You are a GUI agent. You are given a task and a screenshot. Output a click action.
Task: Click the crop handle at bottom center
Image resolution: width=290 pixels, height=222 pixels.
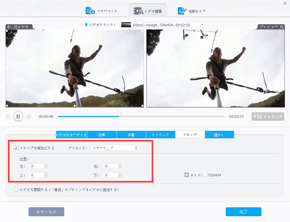coord(75,106)
